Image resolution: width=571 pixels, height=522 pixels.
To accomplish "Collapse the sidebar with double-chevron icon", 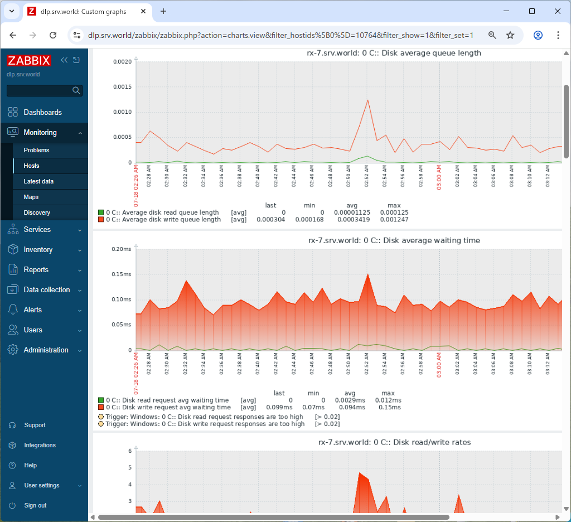I will click(x=64, y=60).
